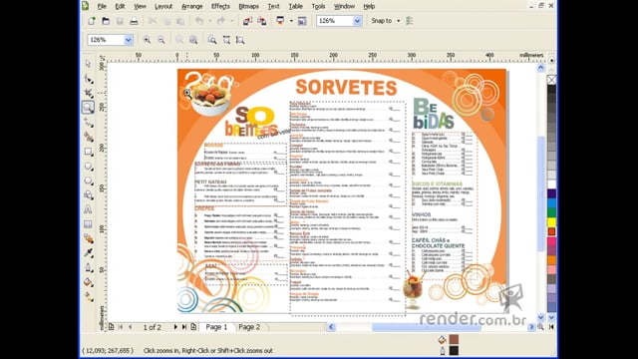Go to next page arrow
The width and height of the screenshot is (638, 359).
click(x=175, y=327)
